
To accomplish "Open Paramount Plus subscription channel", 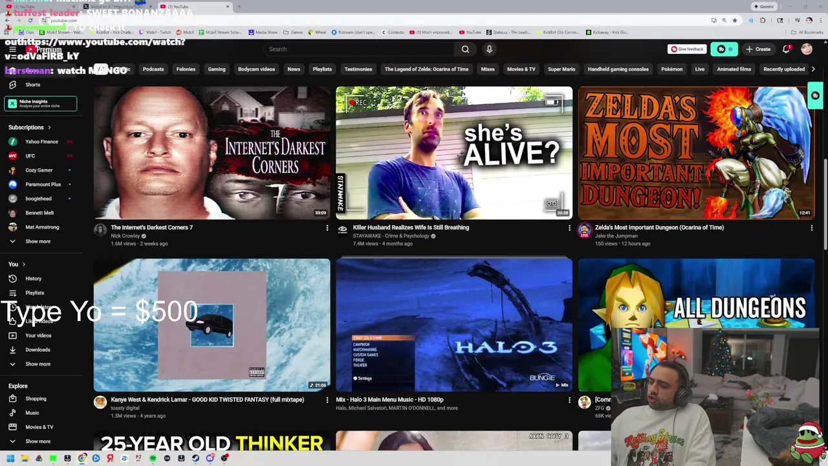I will [x=43, y=184].
